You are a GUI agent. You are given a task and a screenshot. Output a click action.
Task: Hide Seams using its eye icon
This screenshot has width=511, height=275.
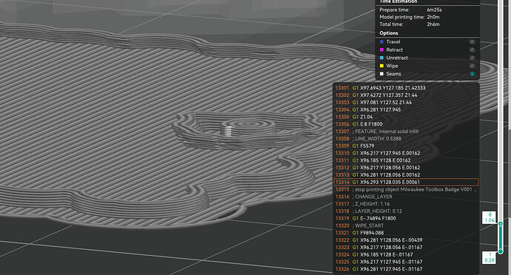coord(472,74)
